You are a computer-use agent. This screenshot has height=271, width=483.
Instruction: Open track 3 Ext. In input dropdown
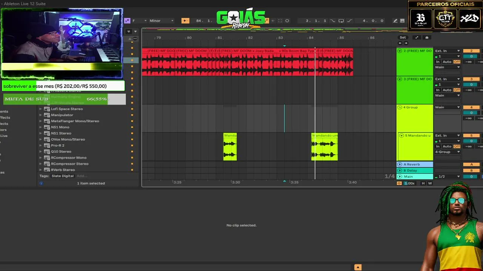pos(448,79)
